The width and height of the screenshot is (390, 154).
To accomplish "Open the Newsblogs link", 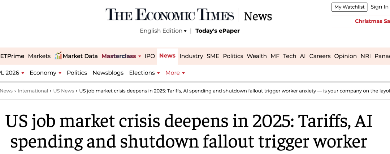I will click(108, 73).
